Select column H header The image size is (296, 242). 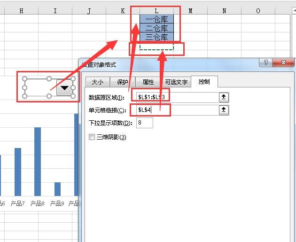pyautogui.click(x=21, y=11)
